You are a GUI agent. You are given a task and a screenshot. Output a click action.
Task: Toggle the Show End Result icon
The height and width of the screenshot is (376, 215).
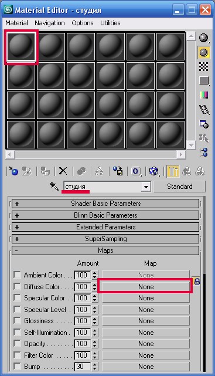coord(173,171)
